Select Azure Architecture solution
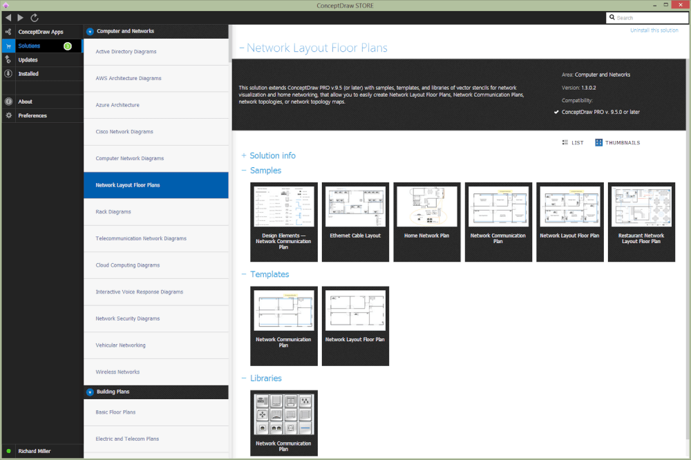The height and width of the screenshot is (460, 691). click(x=156, y=105)
